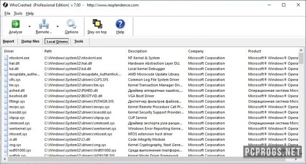Viewport: 306px width, 164px height.
Task: Click file icon next to cng.sys
Action: coord(6,145)
